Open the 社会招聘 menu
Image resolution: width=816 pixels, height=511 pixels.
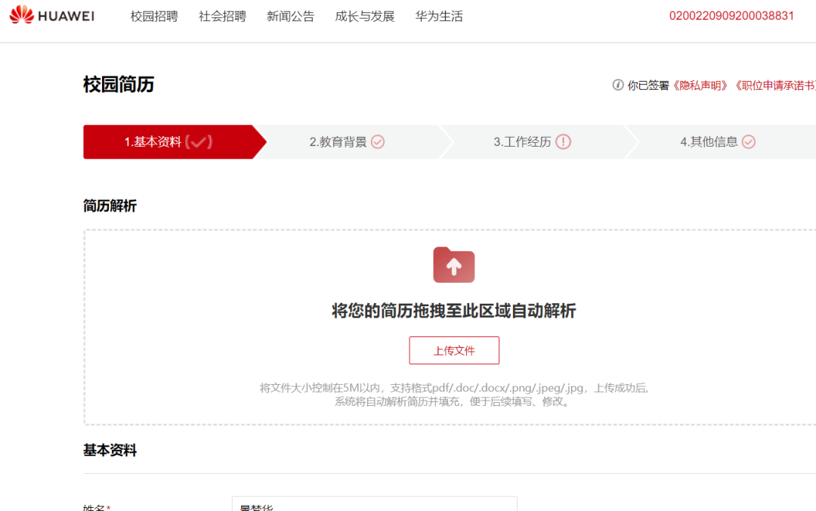(222, 16)
